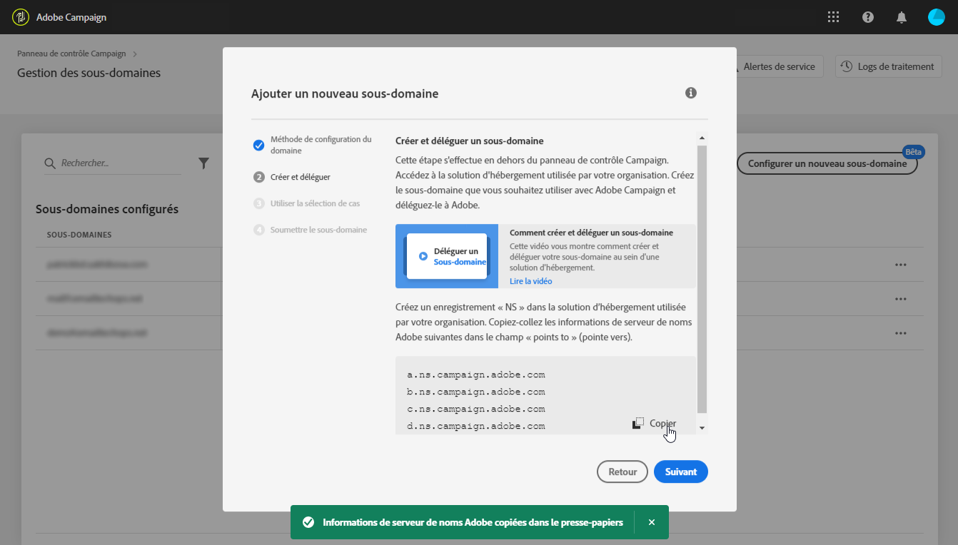This screenshot has height=545, width=958.
Task: Click the Retour button
Action: (x=622, y=472)
